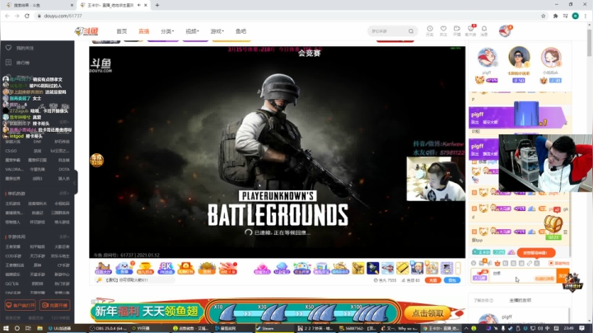Open second-ranked contributor avatar

(x=519, y=57)
